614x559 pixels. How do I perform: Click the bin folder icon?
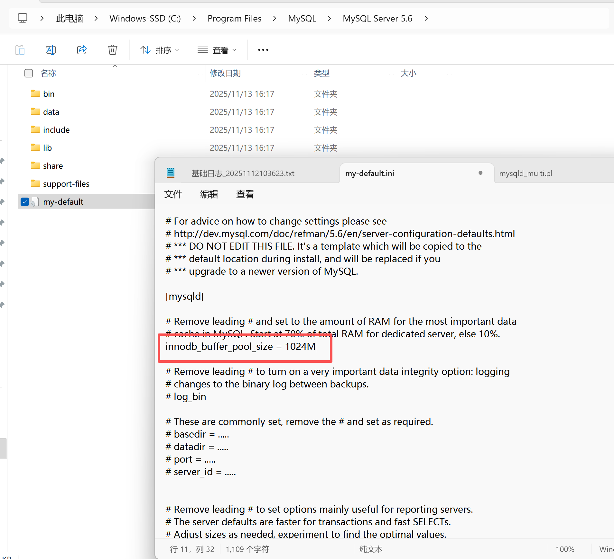[x=35, y=93]
